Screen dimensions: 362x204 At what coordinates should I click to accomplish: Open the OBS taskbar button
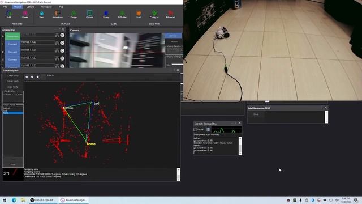coord(44,200)
